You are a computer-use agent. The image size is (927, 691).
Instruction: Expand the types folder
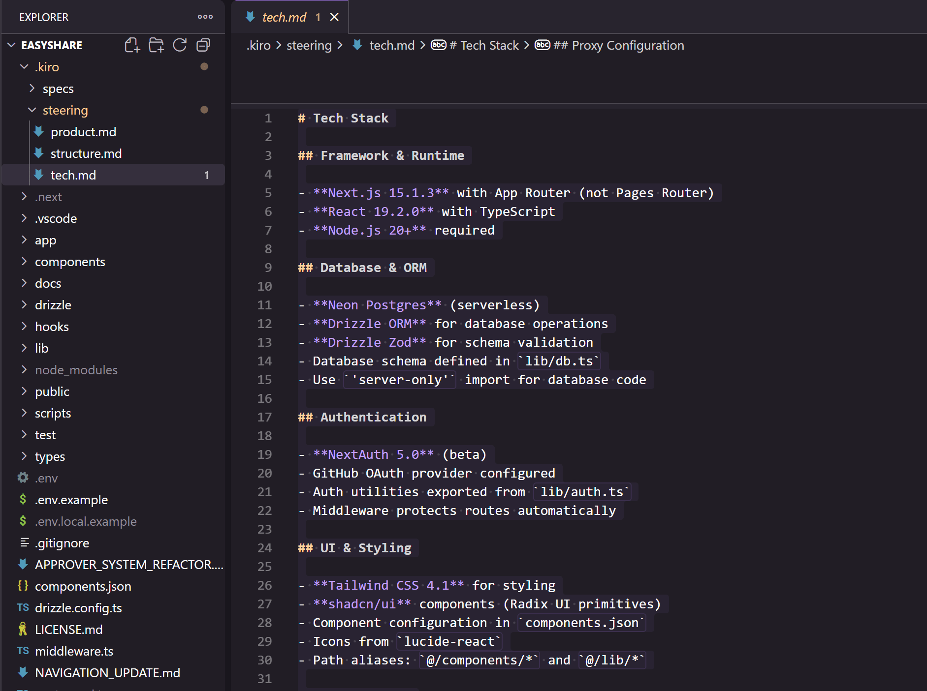coord(24,456)
